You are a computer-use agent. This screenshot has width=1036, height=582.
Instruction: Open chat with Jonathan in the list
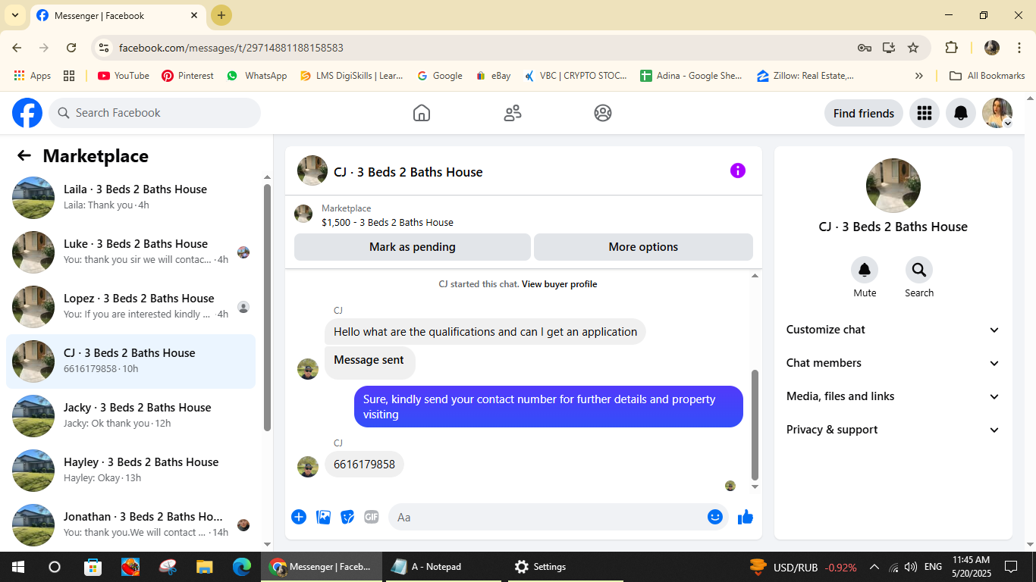(130, 524)
